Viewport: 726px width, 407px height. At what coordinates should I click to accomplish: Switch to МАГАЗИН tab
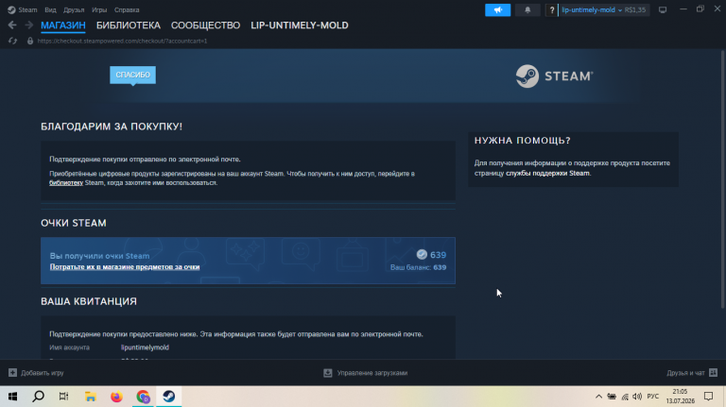click(63, 25)
